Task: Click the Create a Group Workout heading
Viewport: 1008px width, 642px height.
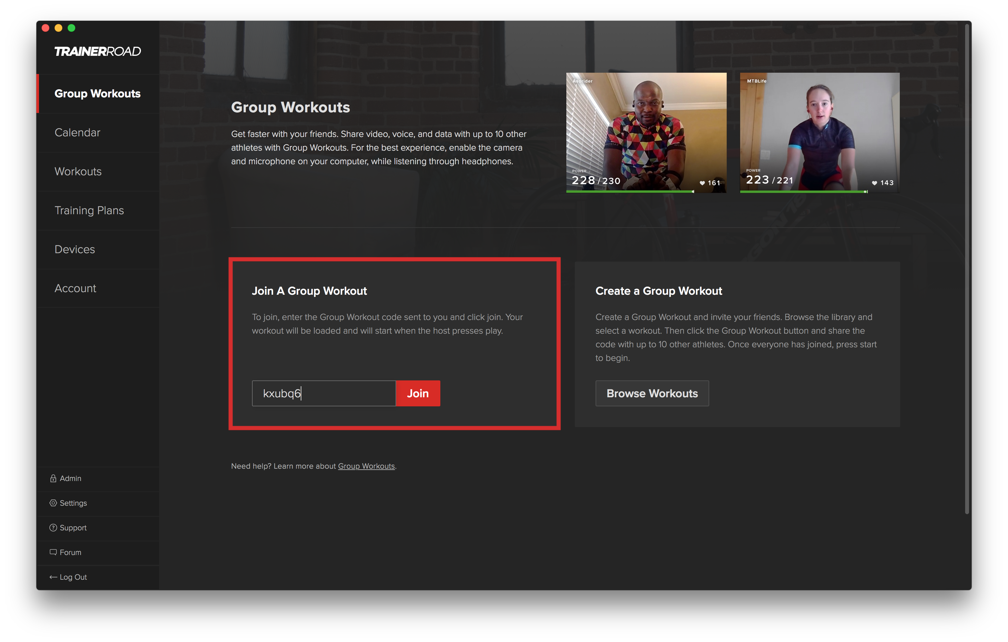Action: point(659,291)
